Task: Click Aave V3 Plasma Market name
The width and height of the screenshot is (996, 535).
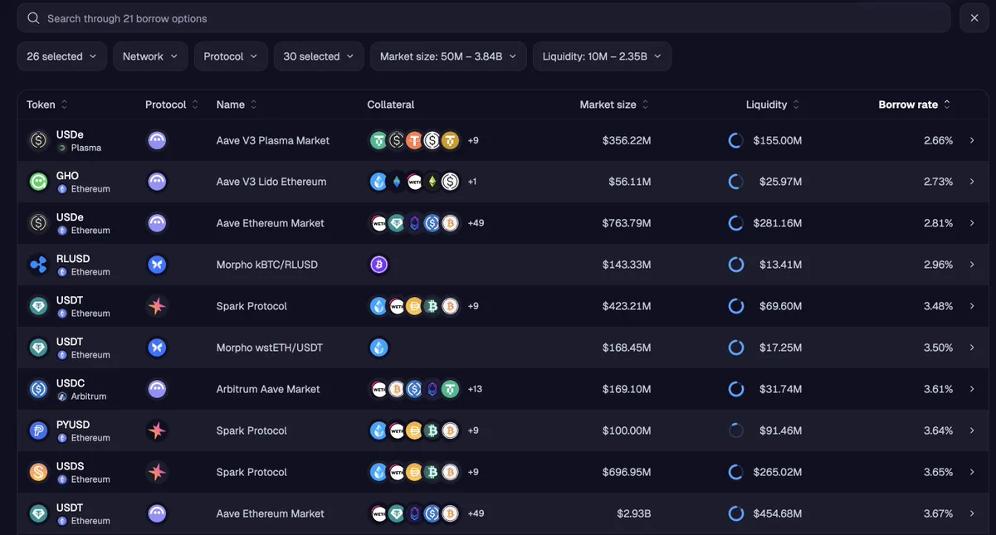Action: pyautogui.click(x=273, y=140)
